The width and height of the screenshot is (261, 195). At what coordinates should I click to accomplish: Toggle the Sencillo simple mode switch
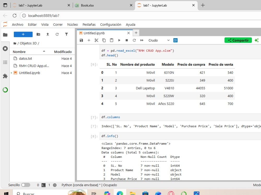26,185
